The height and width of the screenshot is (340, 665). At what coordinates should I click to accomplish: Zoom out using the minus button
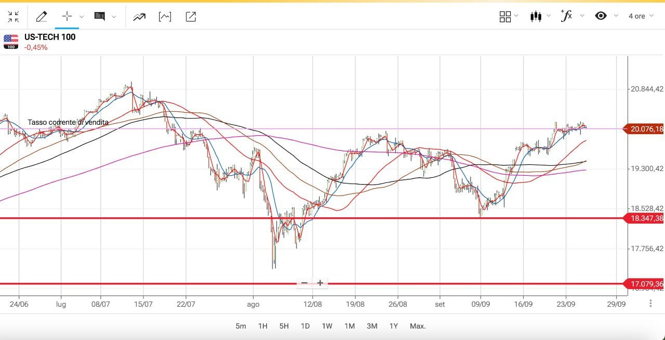304,283
